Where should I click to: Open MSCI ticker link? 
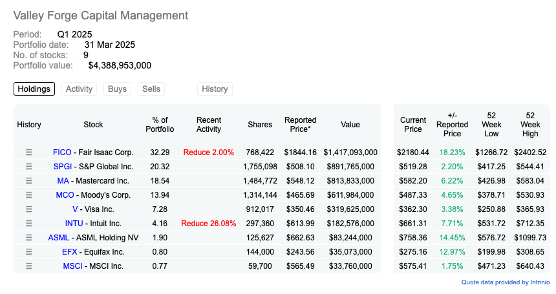(x=72, y=266)
